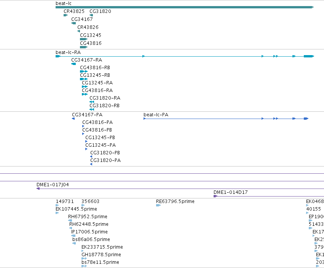Click the CG13245 gene glyph

pos(84,39)
